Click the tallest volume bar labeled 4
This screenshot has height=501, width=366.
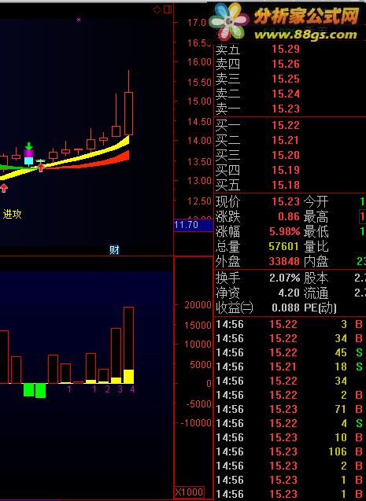128,345
